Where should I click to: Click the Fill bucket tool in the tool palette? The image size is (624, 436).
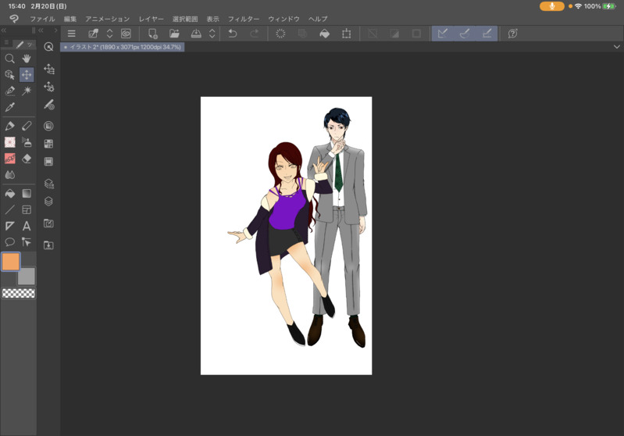9,193
